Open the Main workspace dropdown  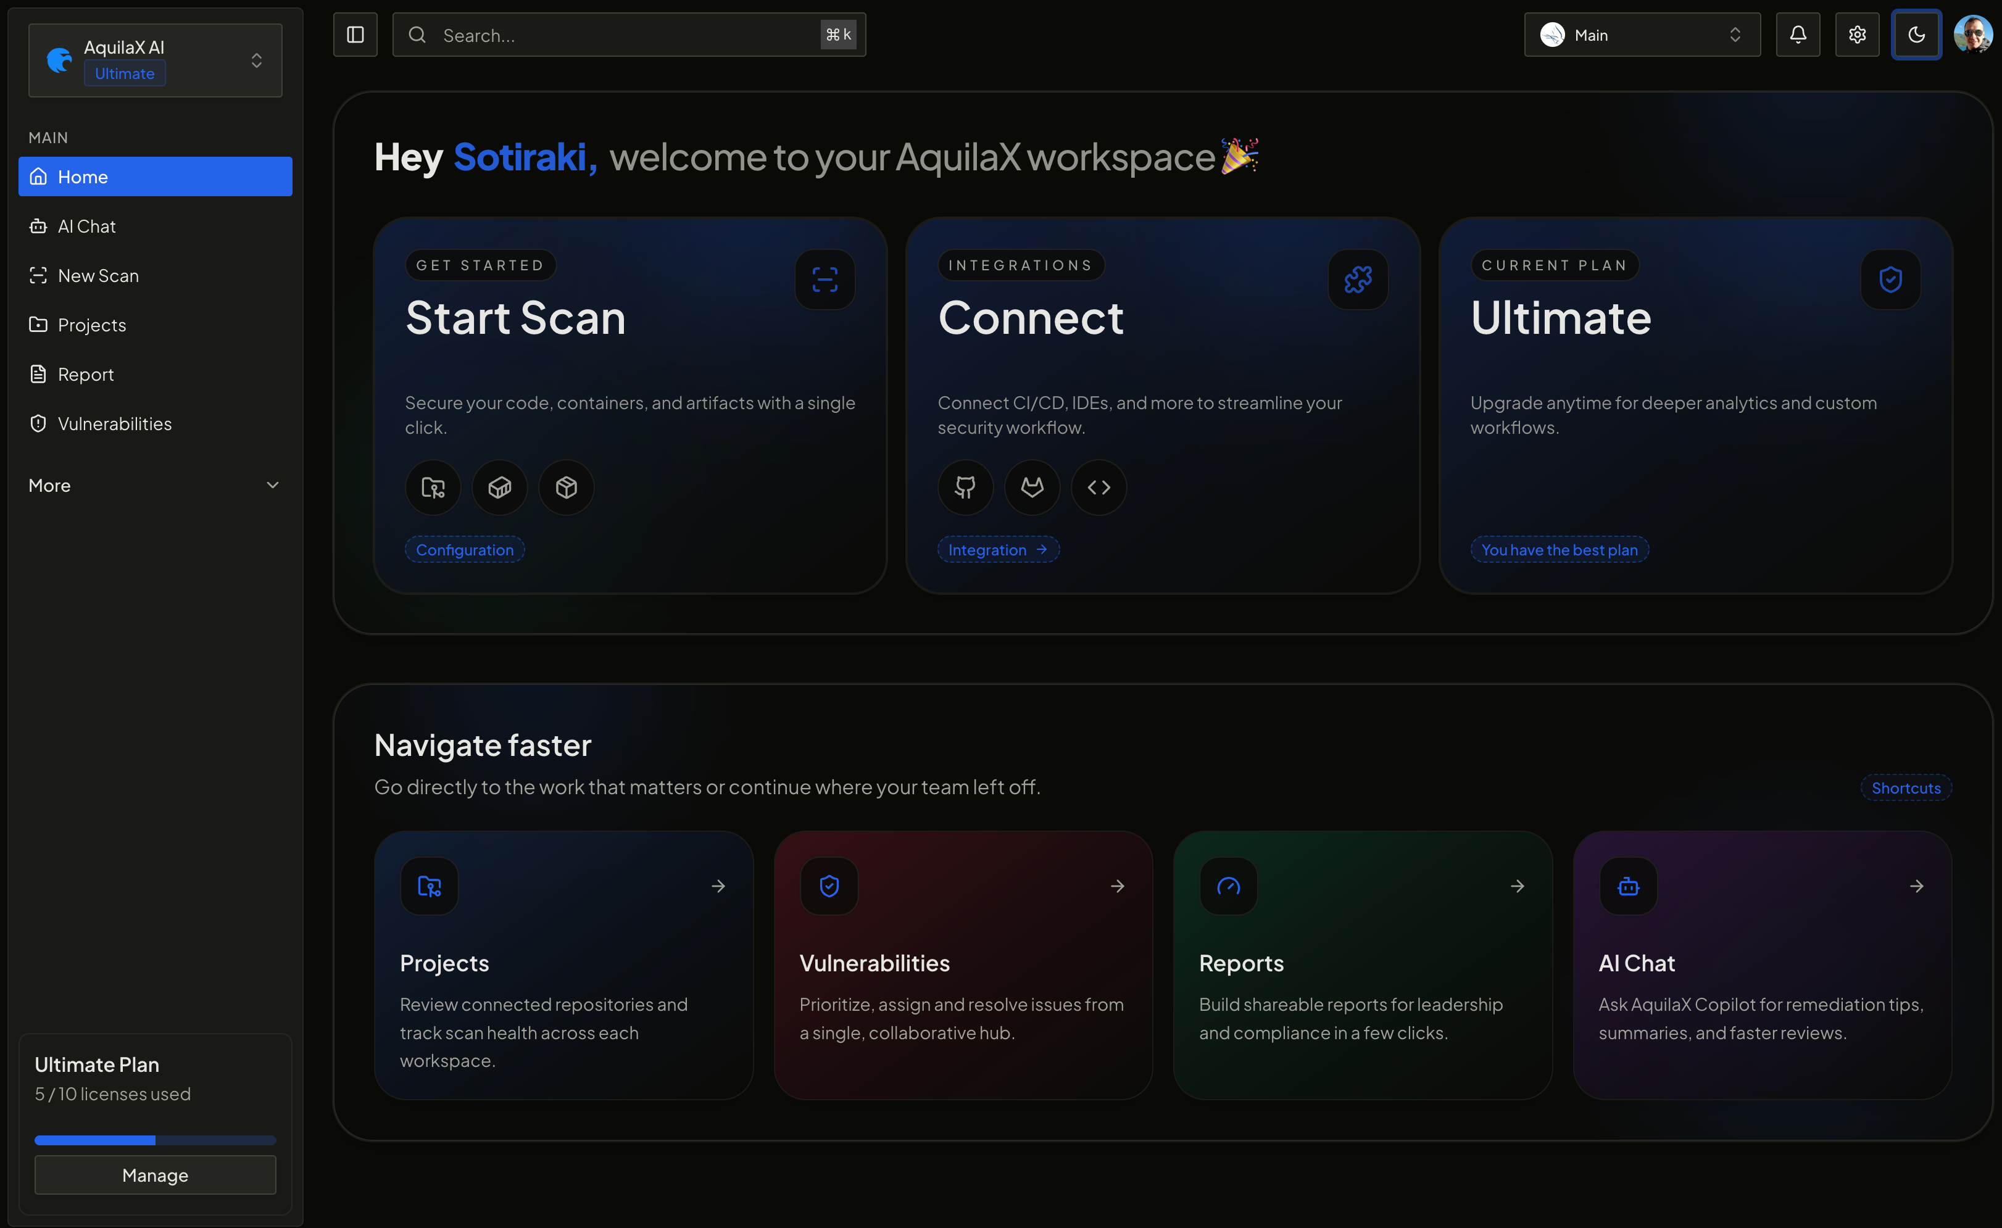click(1642, 35)
